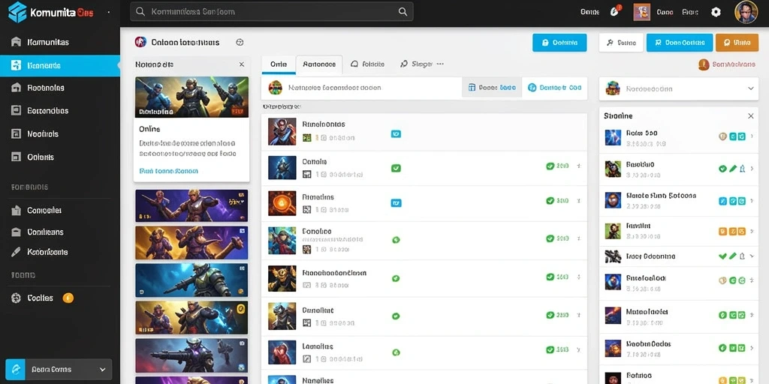Image resolution: width=769 pixels, height=384 pixels.
Task: Click into the top search field
Action: (271, 12)
